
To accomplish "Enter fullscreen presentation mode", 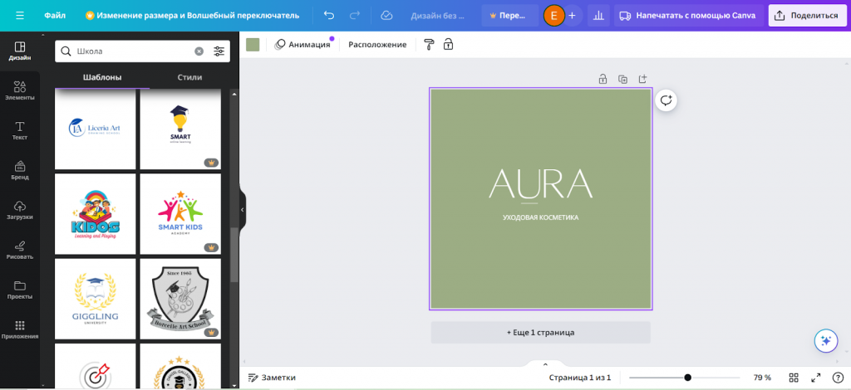I will 816,378.
